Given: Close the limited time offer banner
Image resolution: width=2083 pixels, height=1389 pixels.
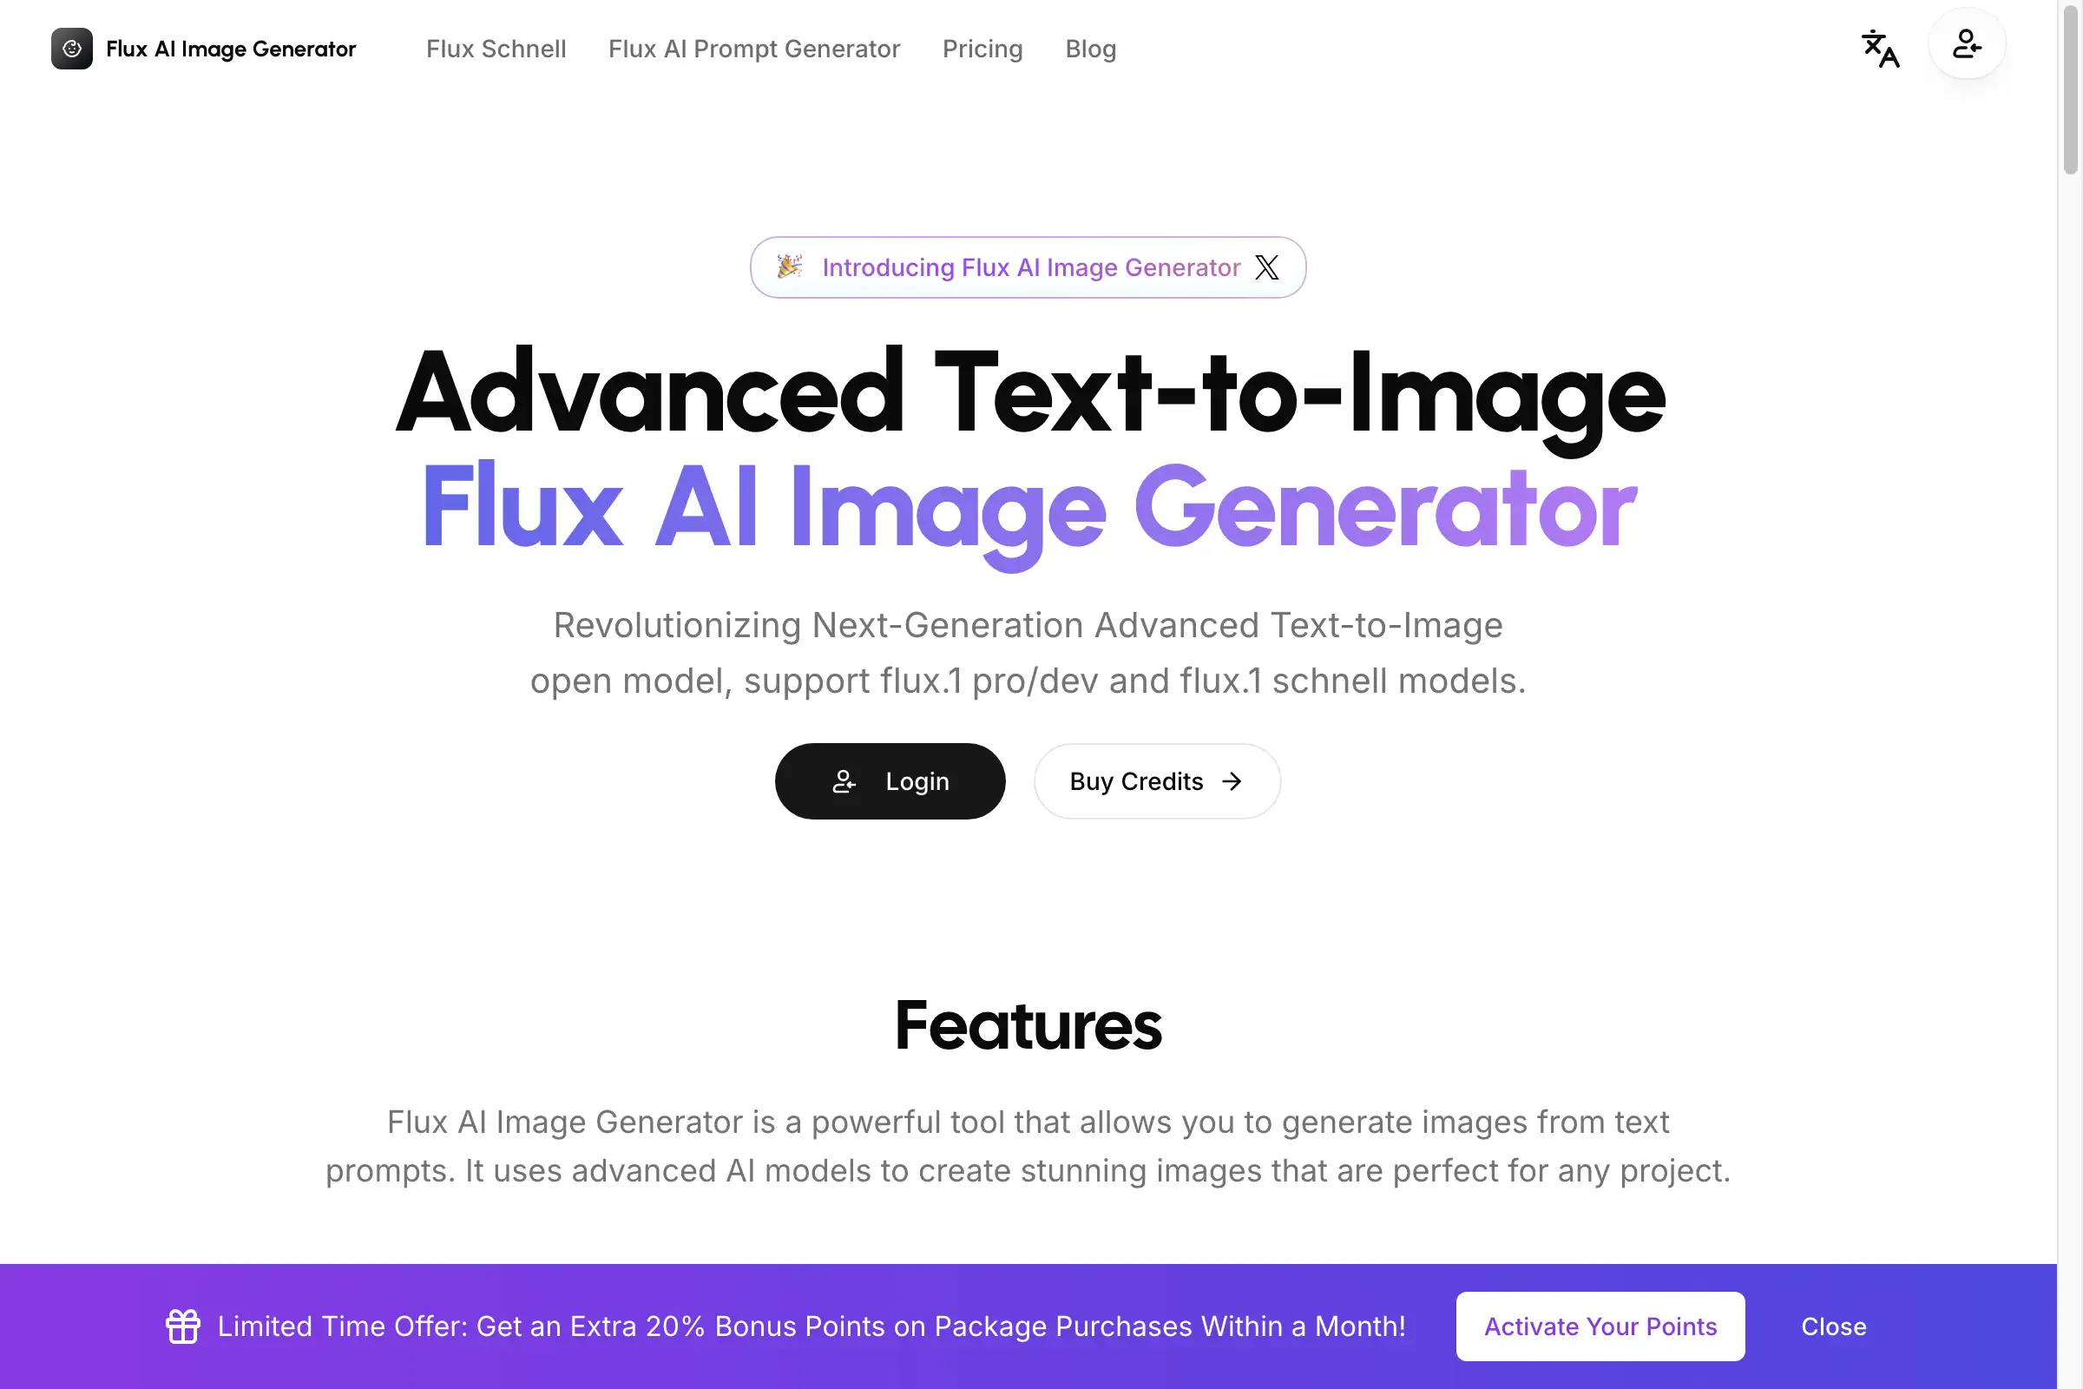Looking at the screenshot, I should click(1833, 1326).
